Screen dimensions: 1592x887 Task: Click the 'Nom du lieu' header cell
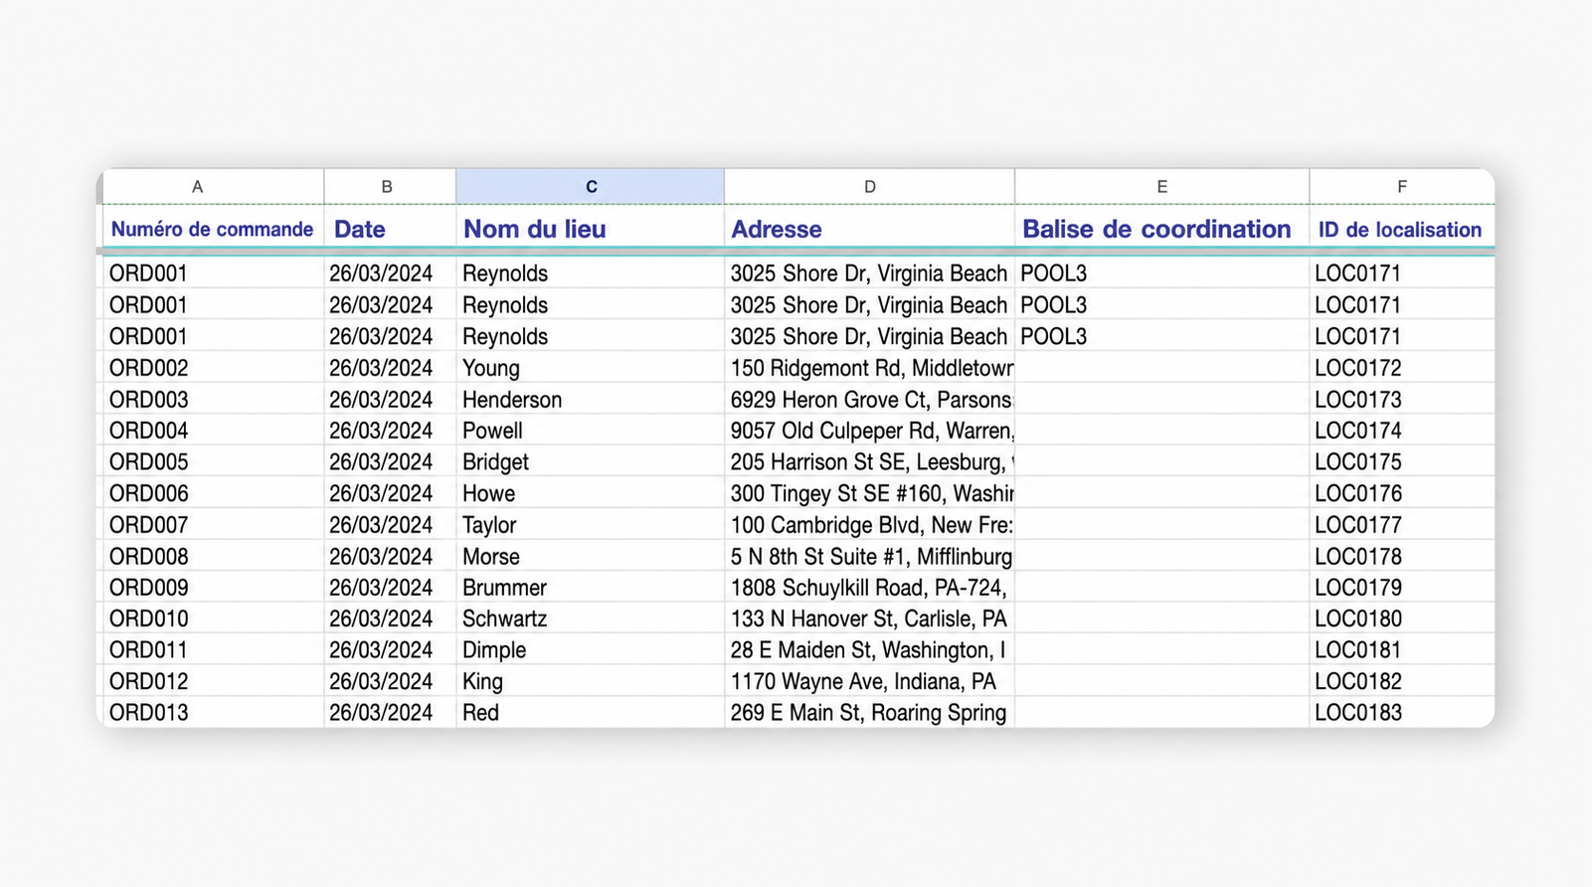tap(590, 229)
